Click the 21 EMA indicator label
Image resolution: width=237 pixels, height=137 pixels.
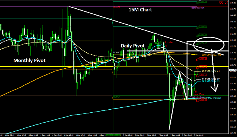pyautogui.click(x=210, y=79)
